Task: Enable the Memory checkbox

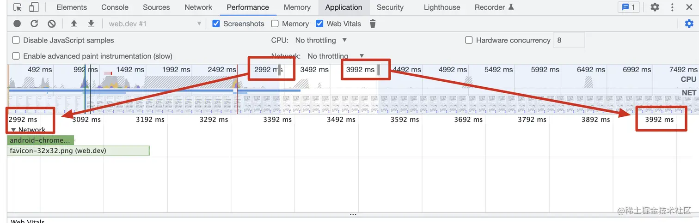Action: 275,24
